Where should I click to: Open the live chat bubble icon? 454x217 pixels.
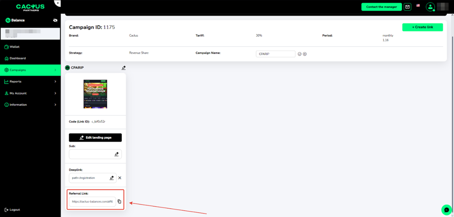point(446,210)
